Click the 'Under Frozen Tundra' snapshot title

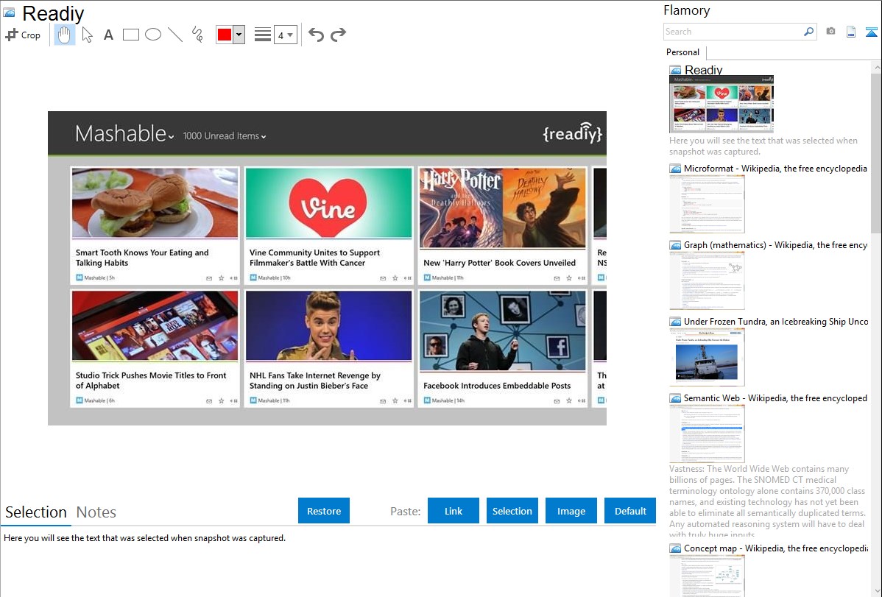776,321
